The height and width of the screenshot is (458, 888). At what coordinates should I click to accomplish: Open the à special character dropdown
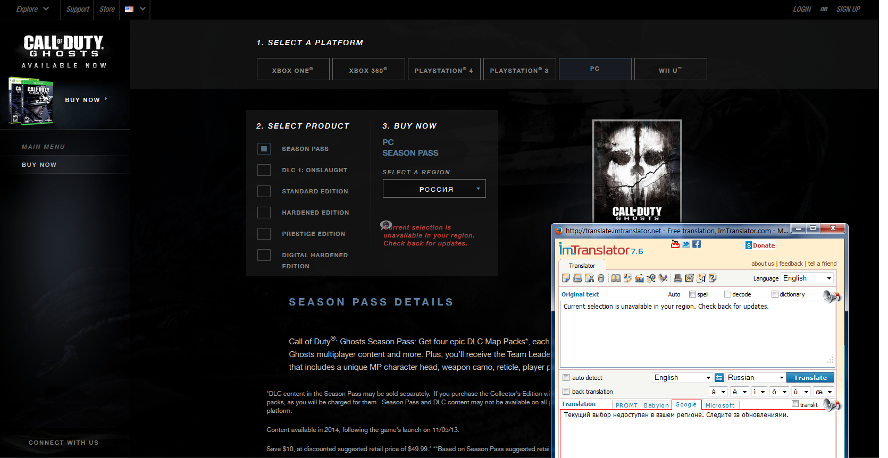(718, 392)
